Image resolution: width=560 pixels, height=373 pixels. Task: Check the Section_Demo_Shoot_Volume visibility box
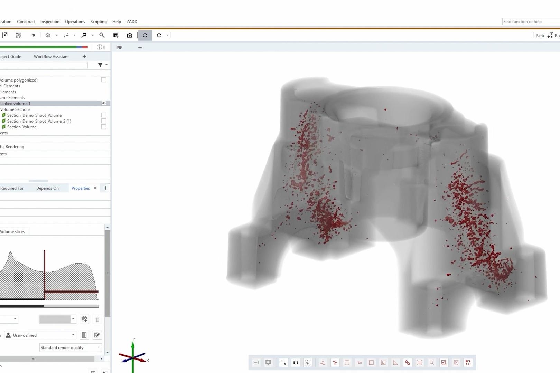(103, 115)
